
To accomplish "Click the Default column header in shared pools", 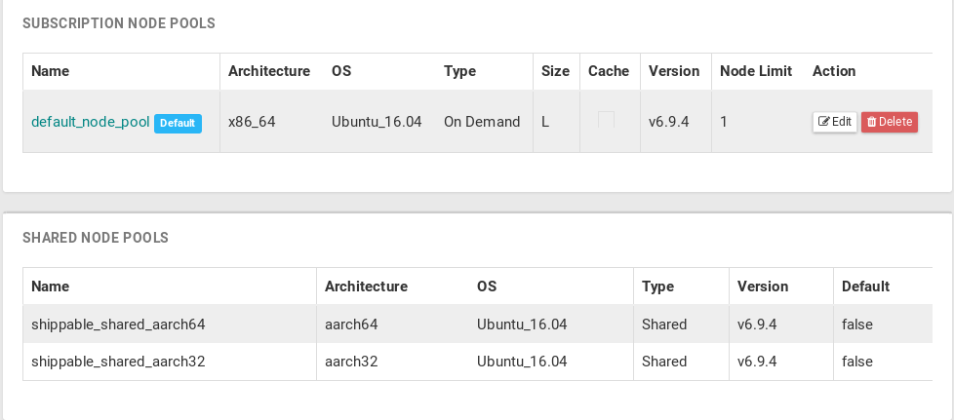I will pos(865,286).
